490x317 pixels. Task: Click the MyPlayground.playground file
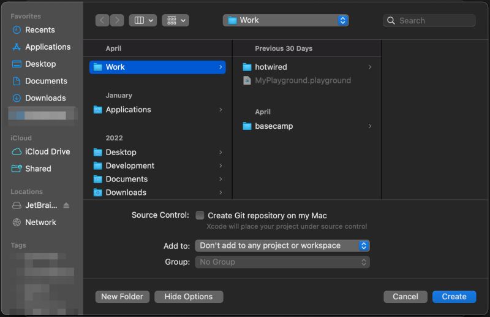click(x=307, y=80)
